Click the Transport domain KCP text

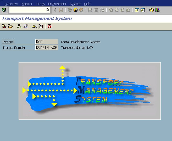pos(77,48)
